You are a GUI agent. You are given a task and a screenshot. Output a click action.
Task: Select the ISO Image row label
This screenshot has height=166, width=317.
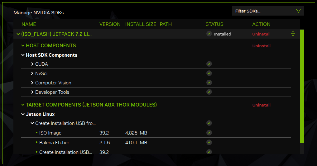coord(50,133)
